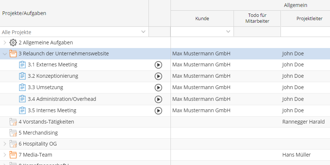The height and width of the screenshot is (165, 330).
Task: Click the grey folder icon of Merchandising
Action: (13, 133)
